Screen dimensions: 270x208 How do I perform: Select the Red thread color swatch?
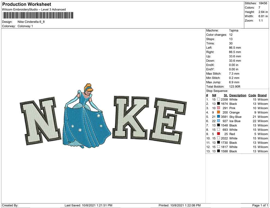click(218, 134)
